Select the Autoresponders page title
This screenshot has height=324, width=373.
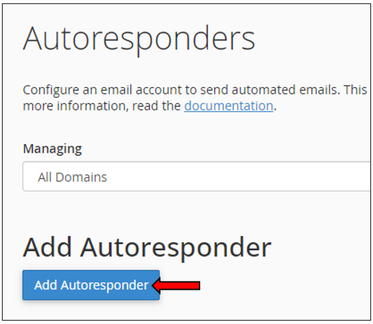click(139, 39)
